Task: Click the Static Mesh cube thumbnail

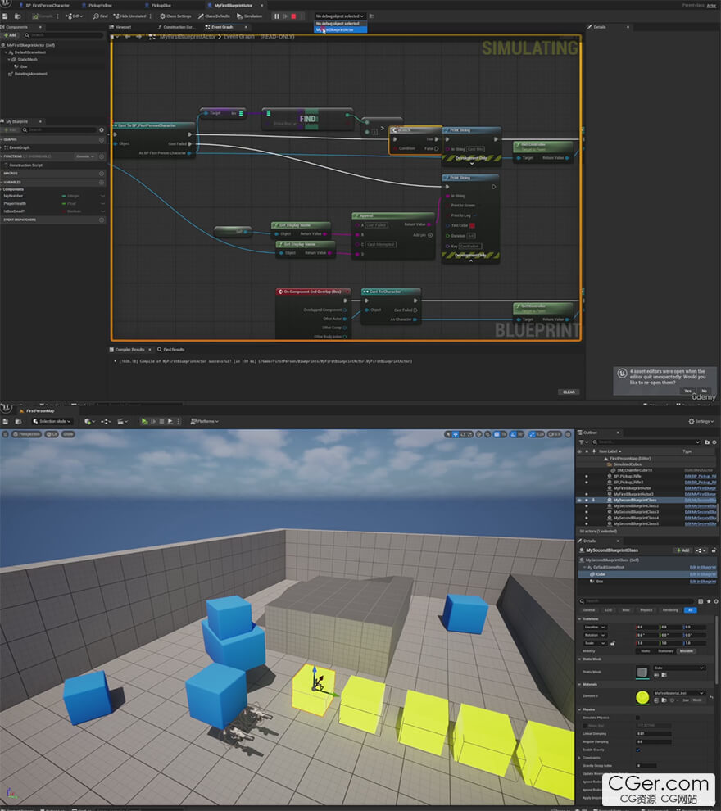Action: pyautogui.click(x=642, y=673)
